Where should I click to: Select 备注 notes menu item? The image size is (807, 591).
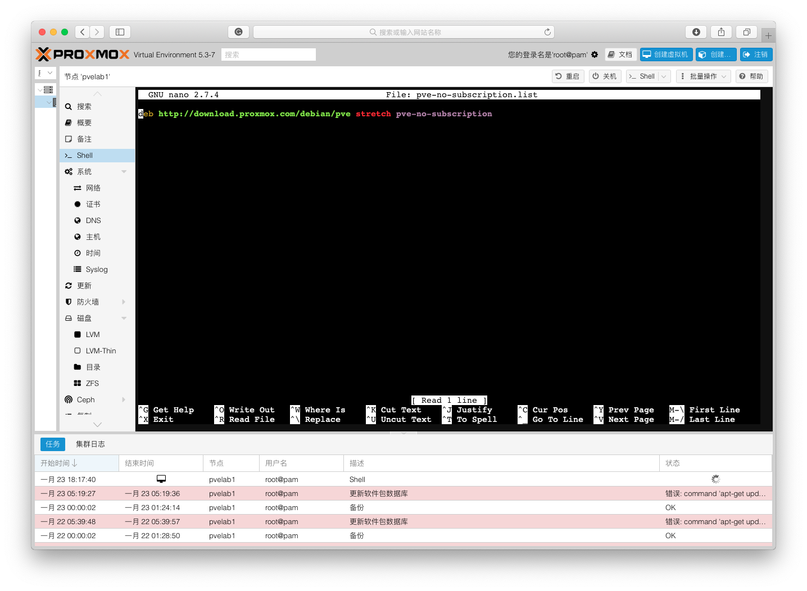97,139
